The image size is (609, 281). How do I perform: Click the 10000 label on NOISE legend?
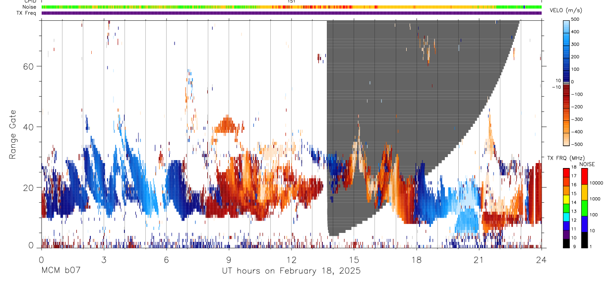pyautogui.click(x=596, y=183)
